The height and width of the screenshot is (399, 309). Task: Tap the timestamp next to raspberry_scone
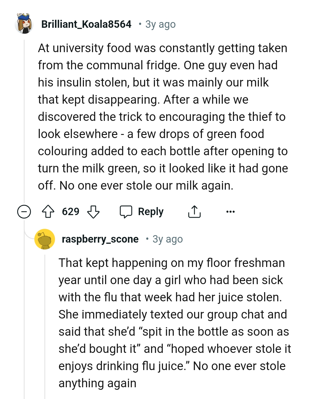click(168, 239)
